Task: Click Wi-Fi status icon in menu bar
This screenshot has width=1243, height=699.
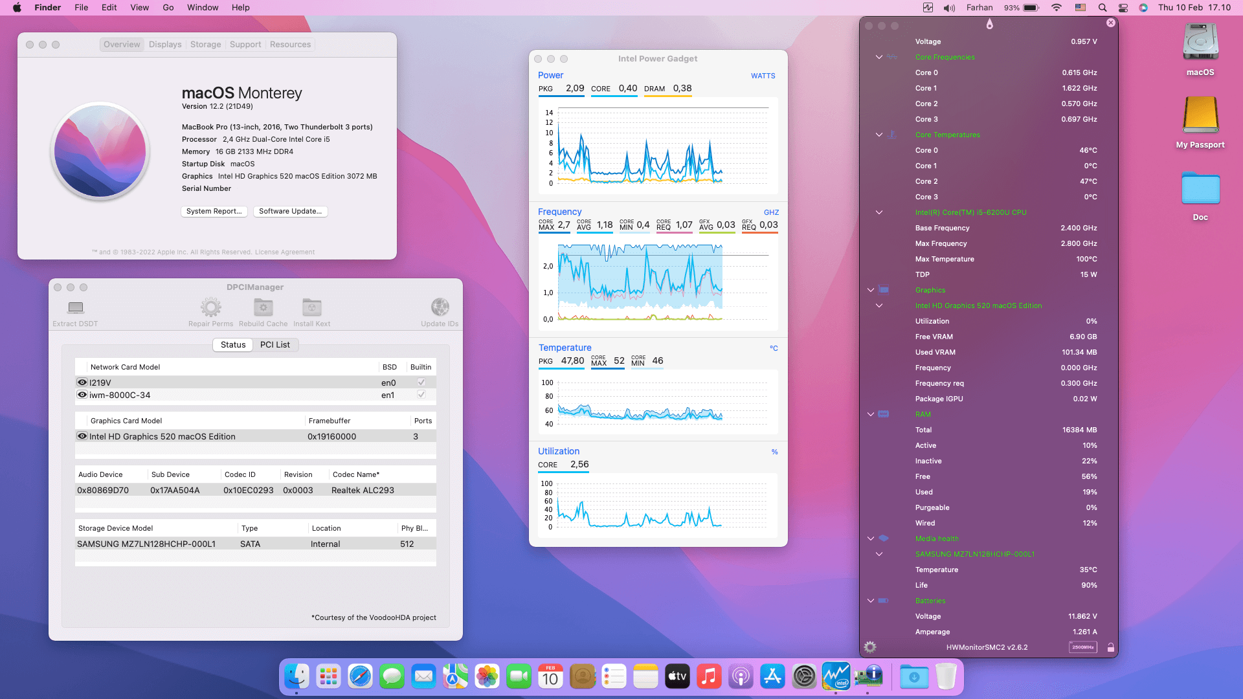Action: click(x=1056, y=8)
